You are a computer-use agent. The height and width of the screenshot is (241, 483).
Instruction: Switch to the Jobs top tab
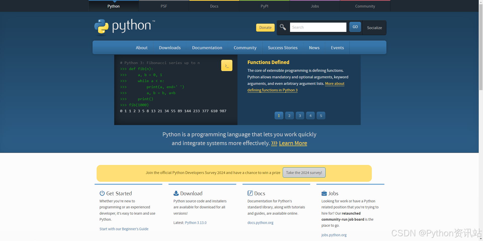point(315,6)
